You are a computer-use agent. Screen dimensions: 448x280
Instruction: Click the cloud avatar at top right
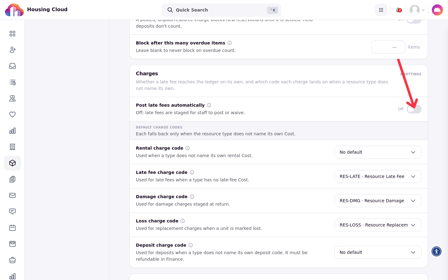(x=437, y=10)
